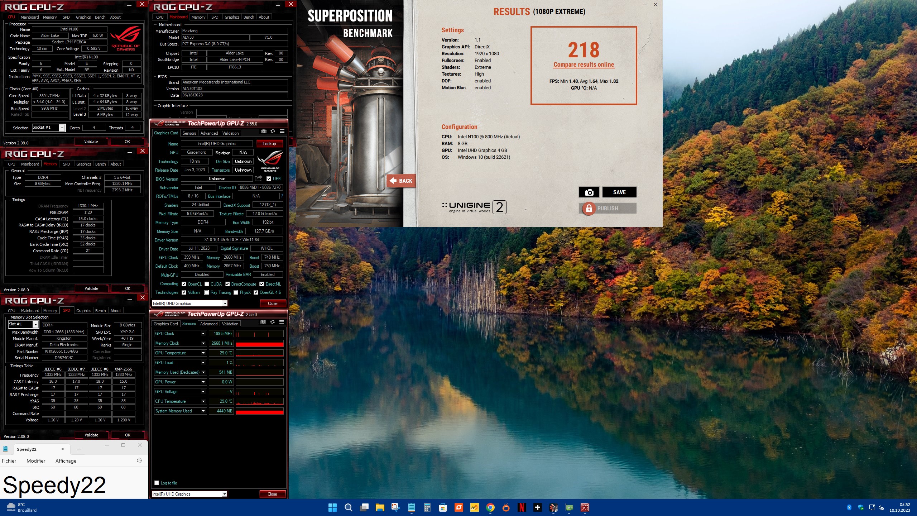Image resolution: width=917 pixels, height=516 pixels.
Task: Expand System Memory Used sensor dropdown
Action: click(203, 411)
